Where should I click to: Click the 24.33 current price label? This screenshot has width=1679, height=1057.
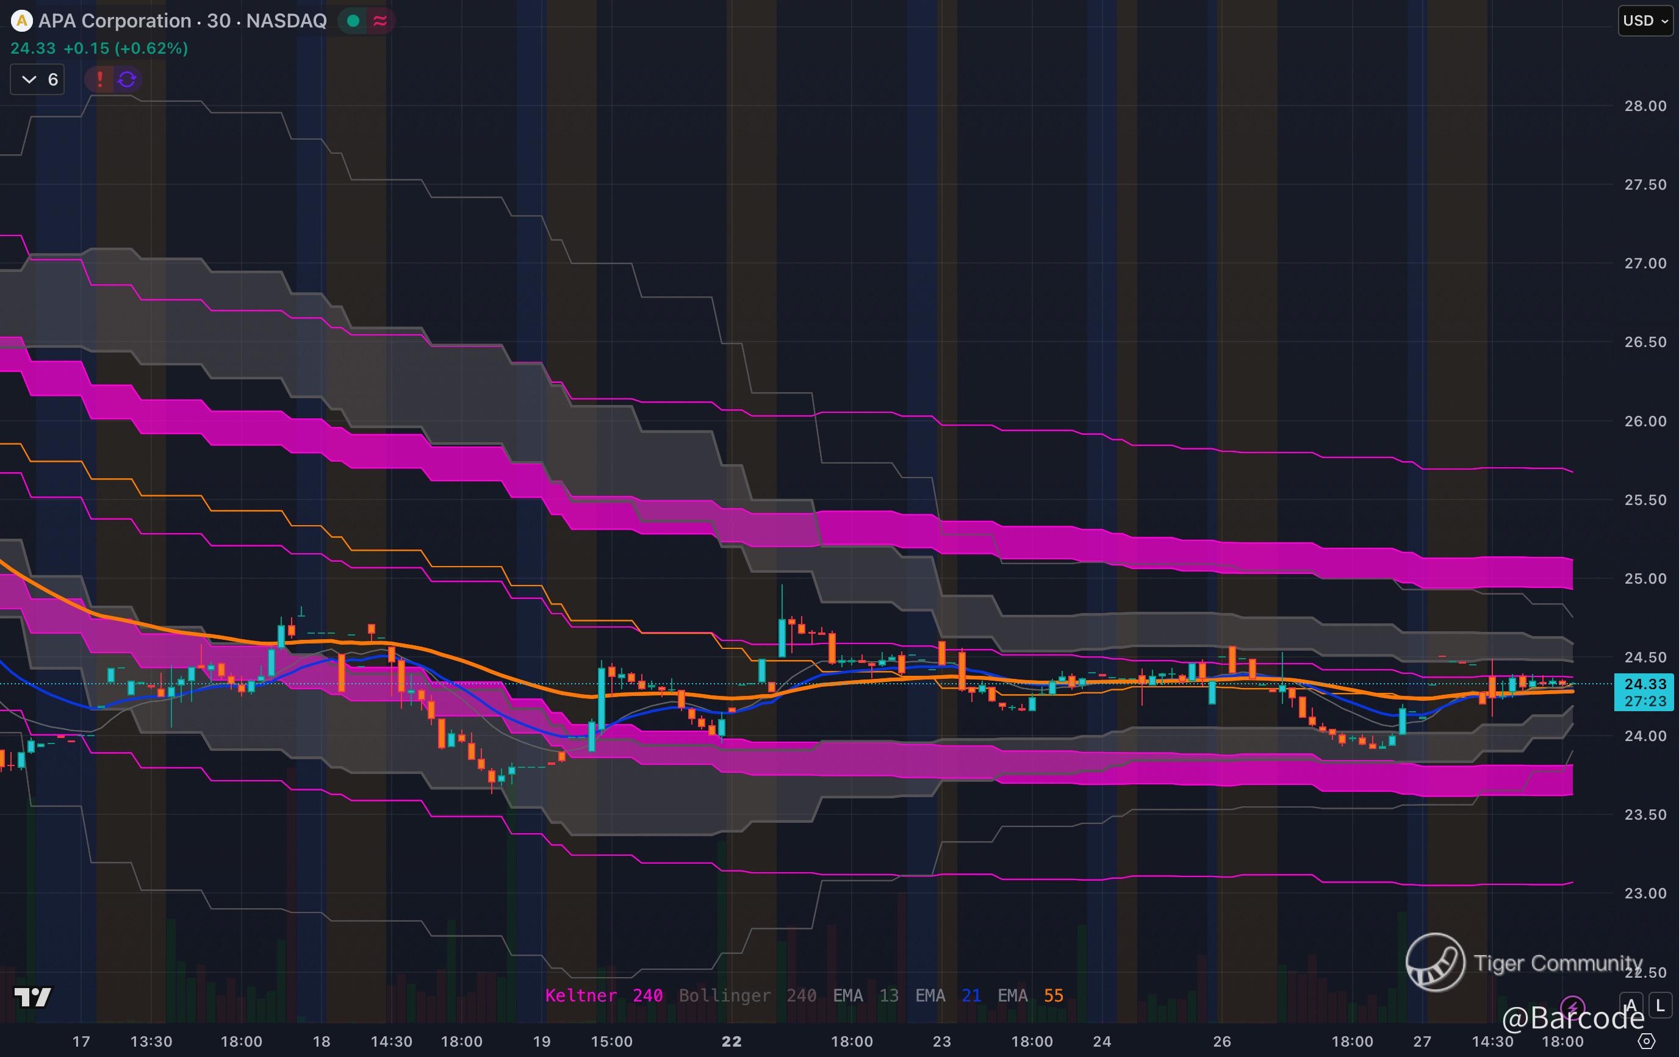(x=1645, y=684)
